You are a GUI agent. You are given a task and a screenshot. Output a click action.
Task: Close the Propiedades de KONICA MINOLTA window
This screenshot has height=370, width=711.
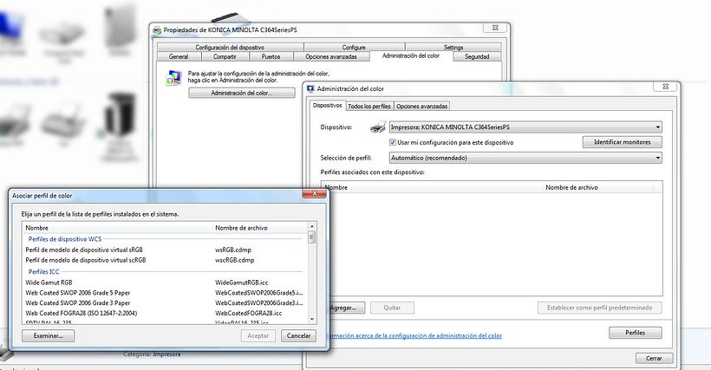[495, 28]
